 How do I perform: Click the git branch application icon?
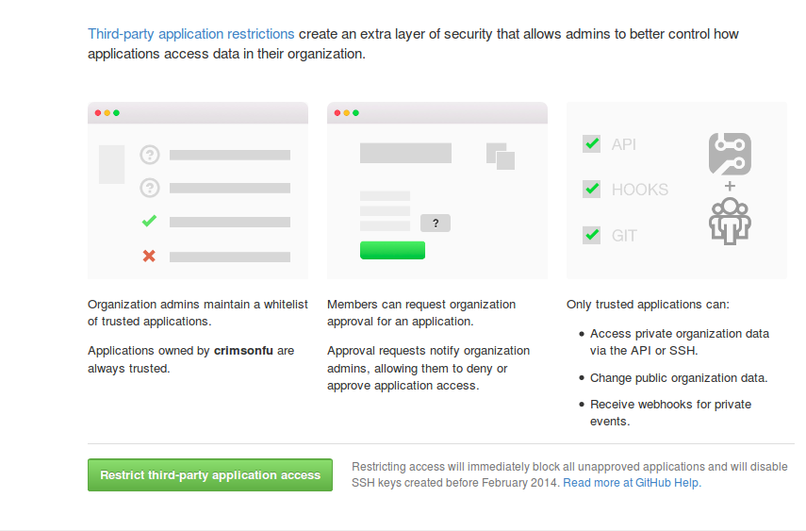point(730,154)
